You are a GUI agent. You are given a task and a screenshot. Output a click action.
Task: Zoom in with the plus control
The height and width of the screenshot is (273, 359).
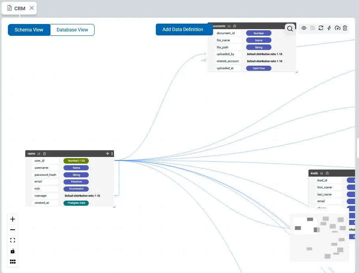tap(13, 219)
